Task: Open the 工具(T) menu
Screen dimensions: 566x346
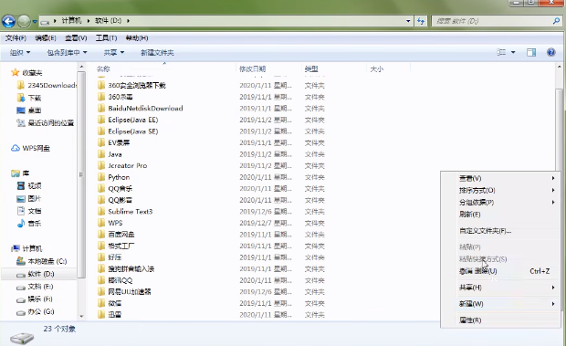Action: [106, 37]
